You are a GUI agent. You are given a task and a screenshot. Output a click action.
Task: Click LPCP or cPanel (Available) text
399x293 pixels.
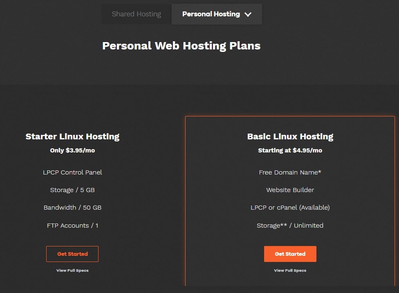tap(290, 208)
